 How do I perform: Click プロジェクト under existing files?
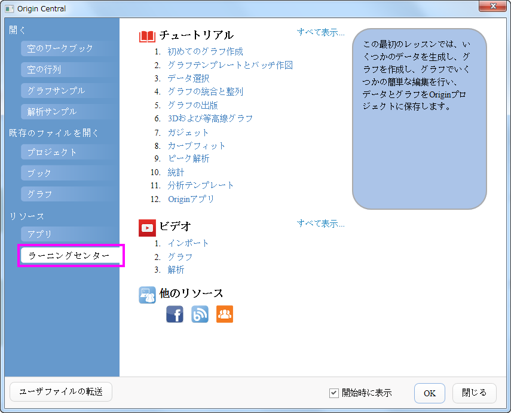(69, 152)
